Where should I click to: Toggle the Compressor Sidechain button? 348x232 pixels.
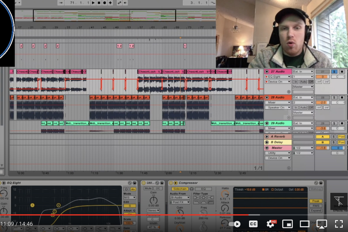(180, 189)
